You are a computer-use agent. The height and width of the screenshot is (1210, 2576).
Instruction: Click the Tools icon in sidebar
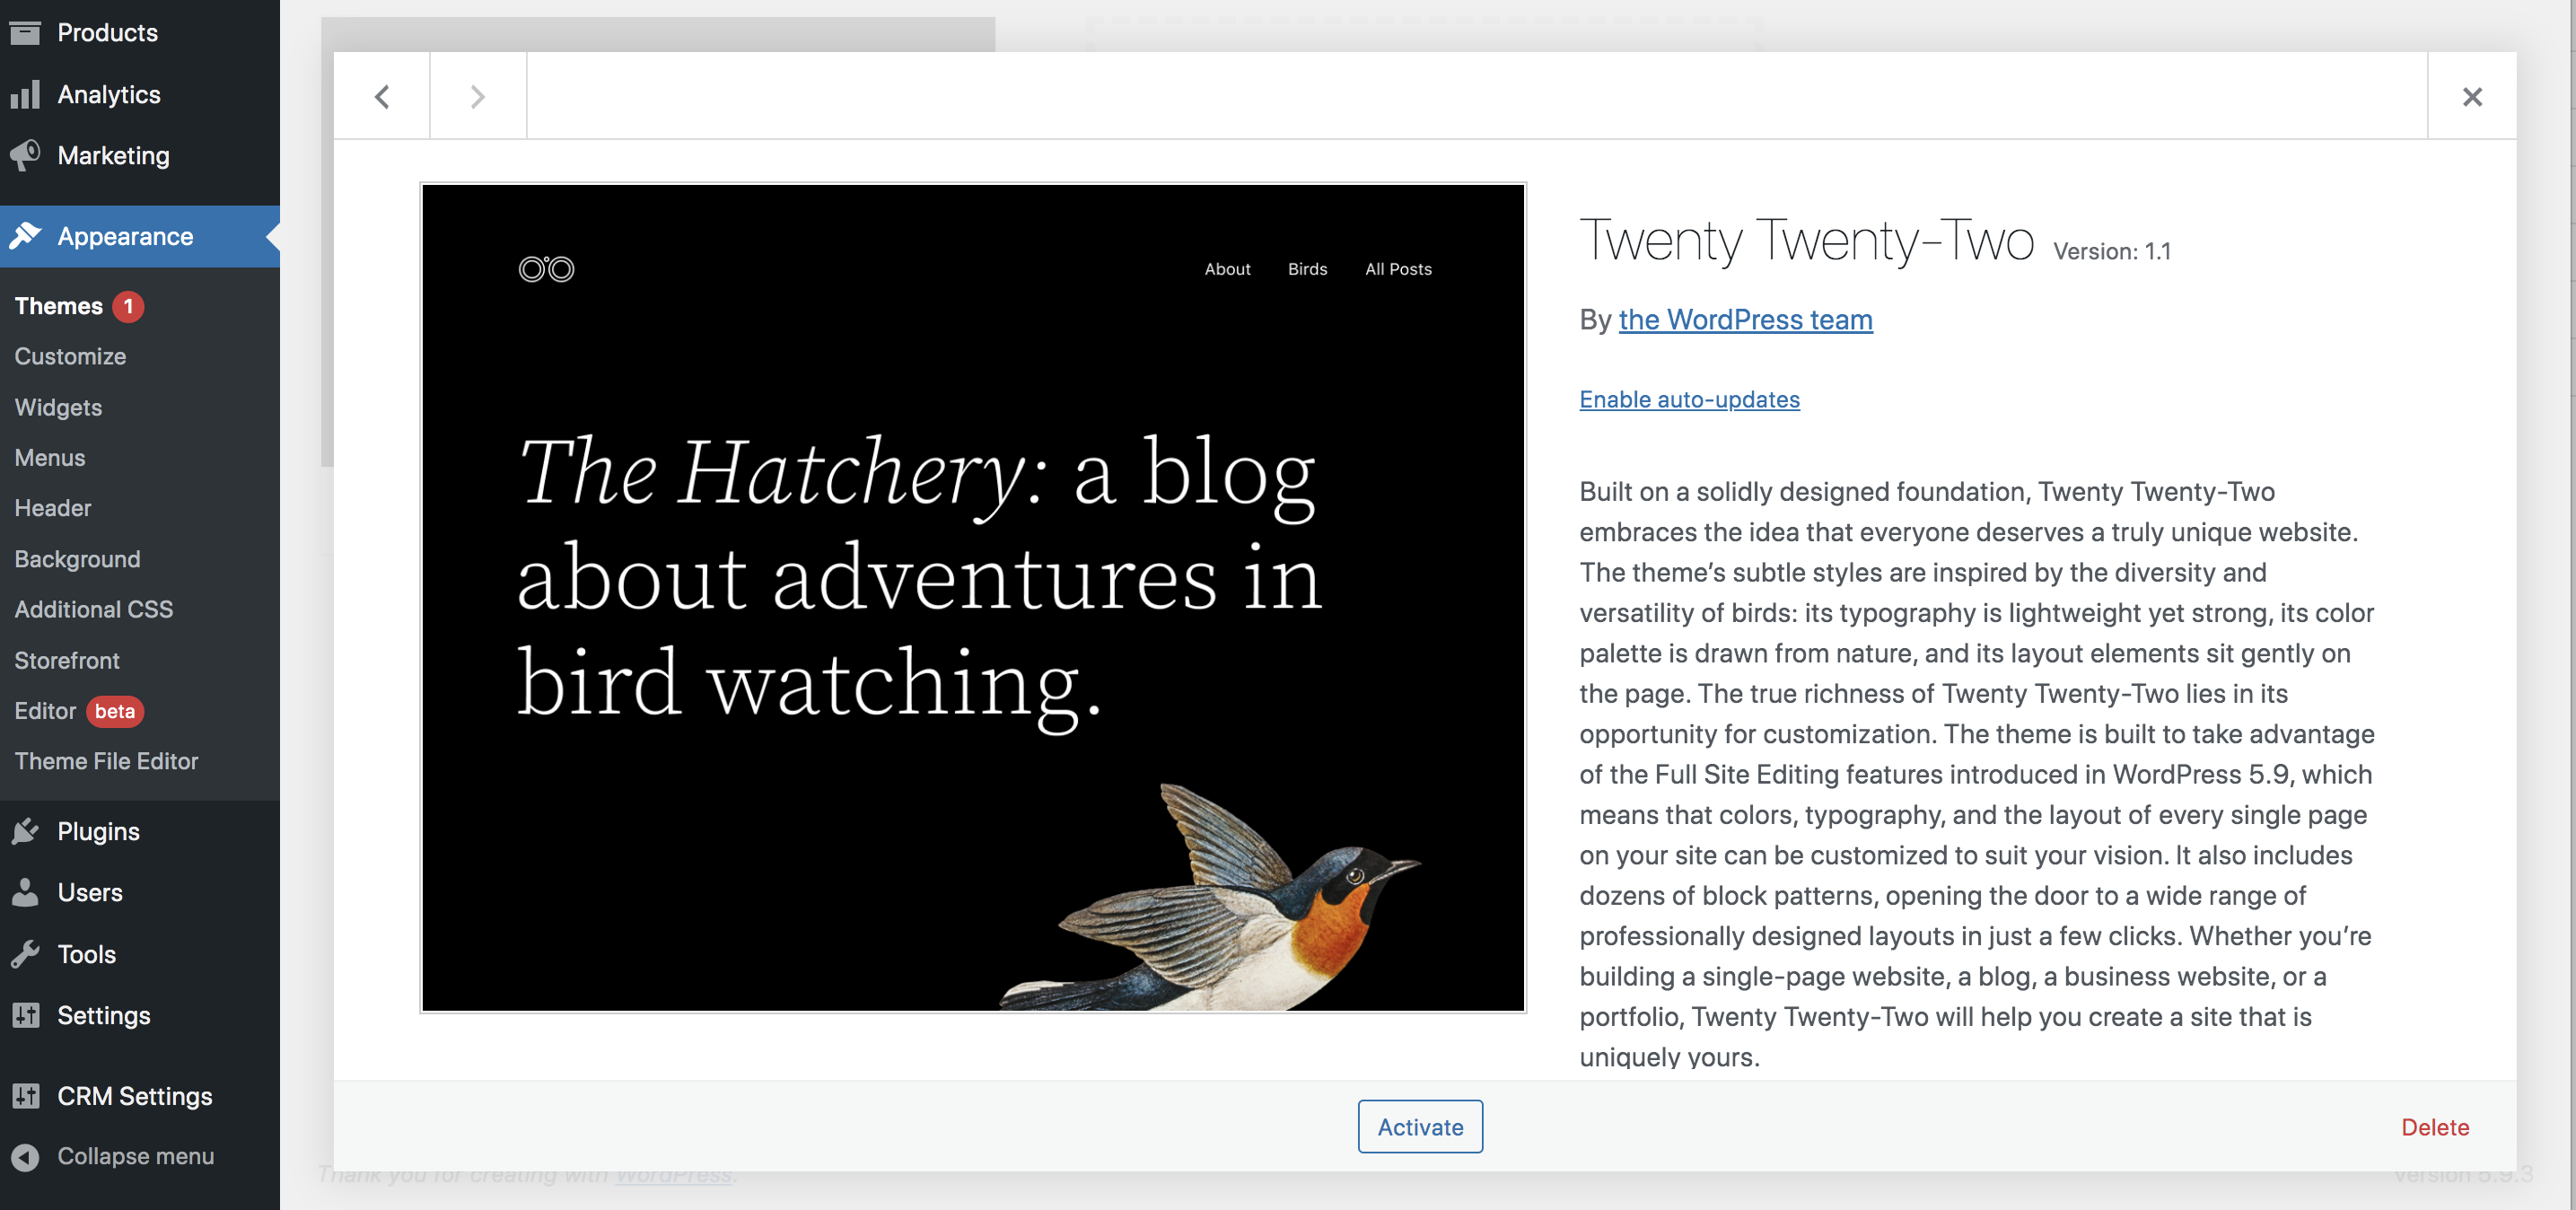point(24,953)
